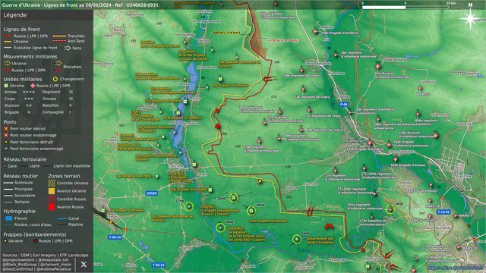This screenshot has width=486, height=273.
Task: Click the green Ukraine unit legend square
Action: pos(6,86)
